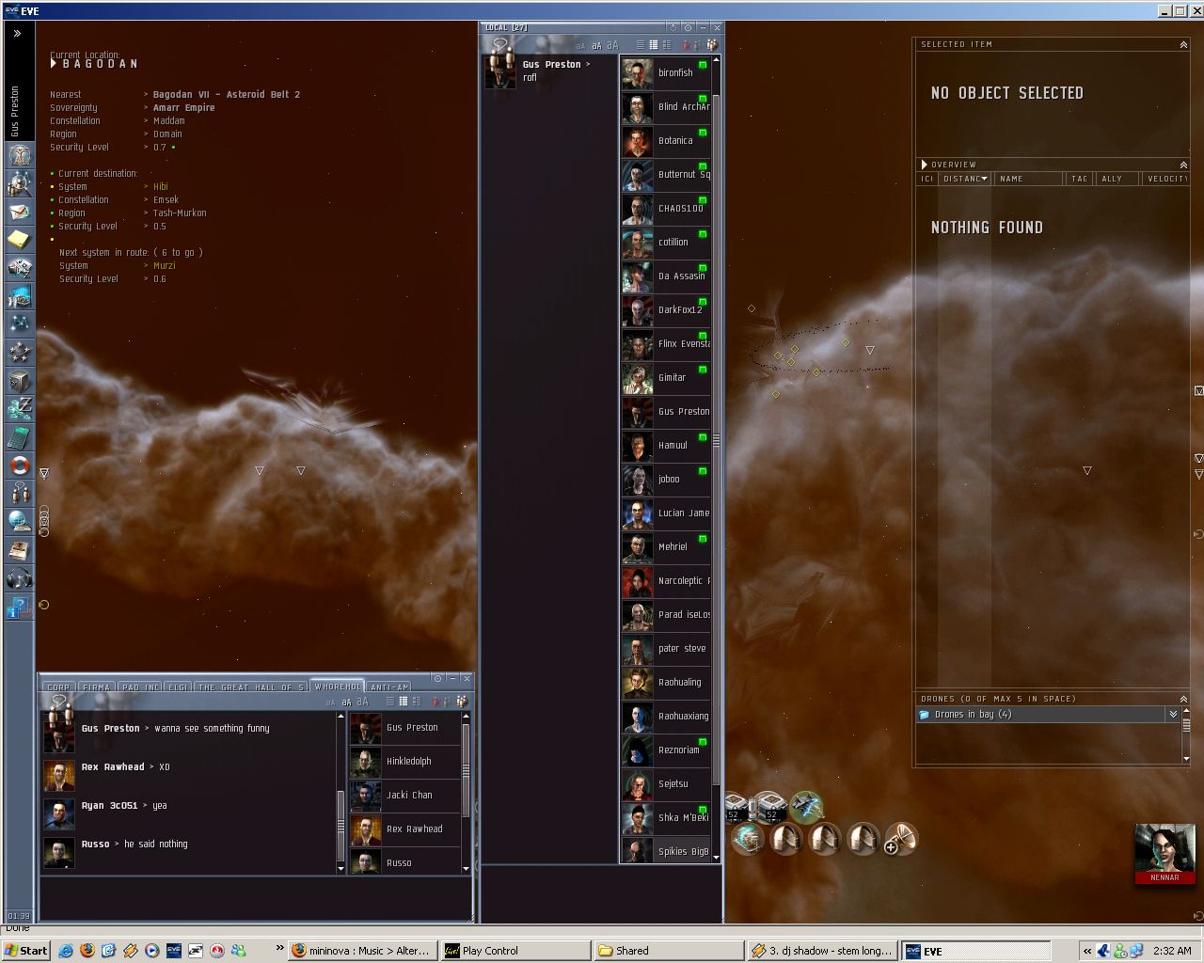Viewport: 1204px width, 963px height.
Task: Switch to the ANTI-AM chat tab
Action: [x=388, y=687]
